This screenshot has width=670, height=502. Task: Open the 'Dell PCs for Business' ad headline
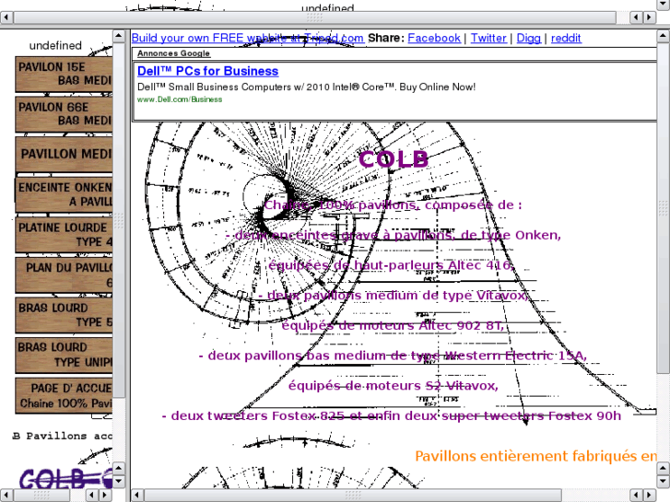(207, 71)
